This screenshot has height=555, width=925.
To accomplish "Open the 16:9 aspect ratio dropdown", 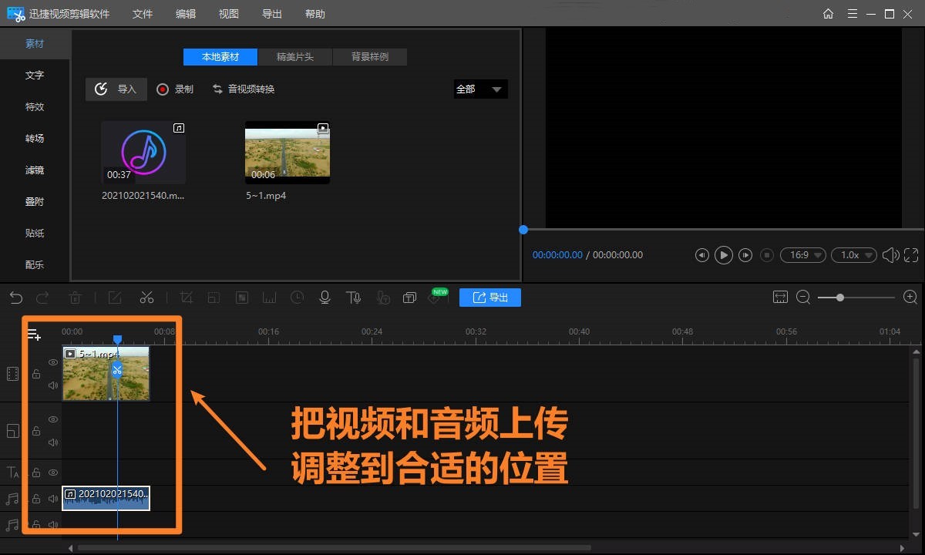I will tap(803, 254).
